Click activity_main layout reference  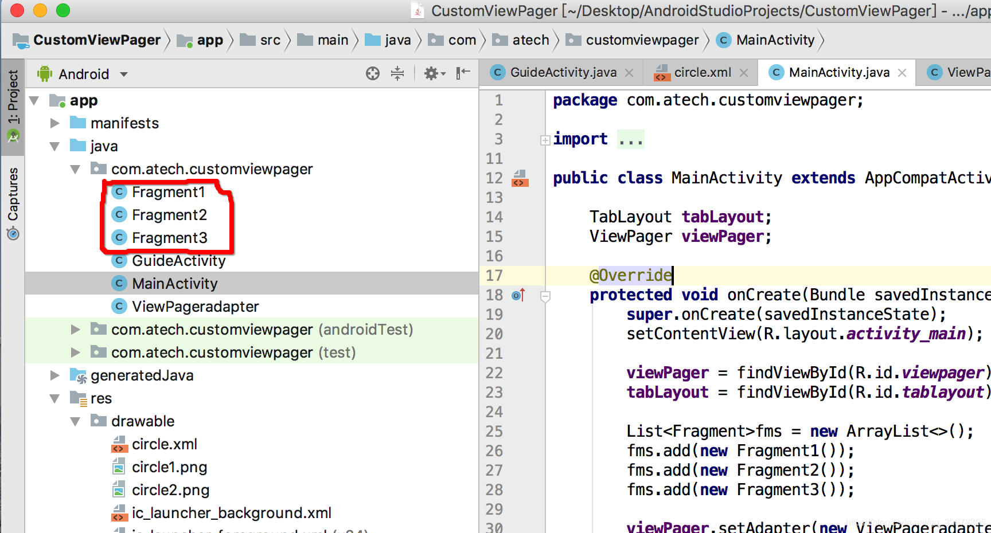tap(906, 334)
